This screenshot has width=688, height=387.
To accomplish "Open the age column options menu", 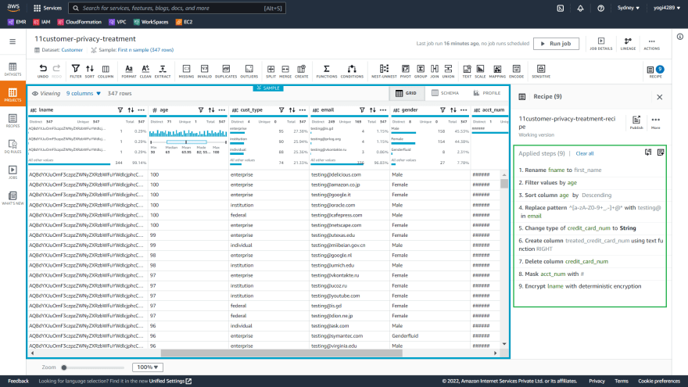I will click(222, 110).
